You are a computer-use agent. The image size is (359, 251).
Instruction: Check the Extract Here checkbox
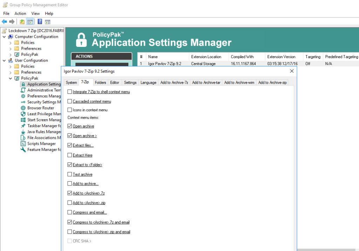(x=70, y=155)
